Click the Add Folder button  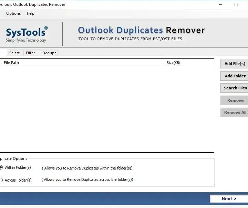tap(235, 76)
